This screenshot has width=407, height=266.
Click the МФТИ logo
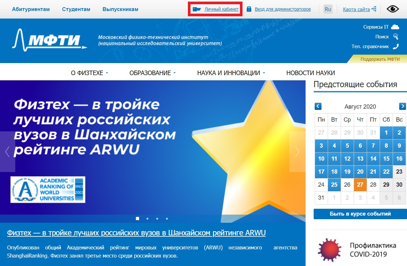click(x=49, y=40)
